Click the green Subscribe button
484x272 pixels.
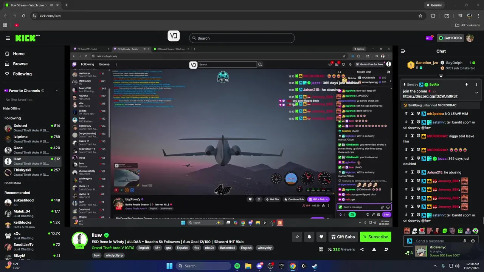point(375,237)
